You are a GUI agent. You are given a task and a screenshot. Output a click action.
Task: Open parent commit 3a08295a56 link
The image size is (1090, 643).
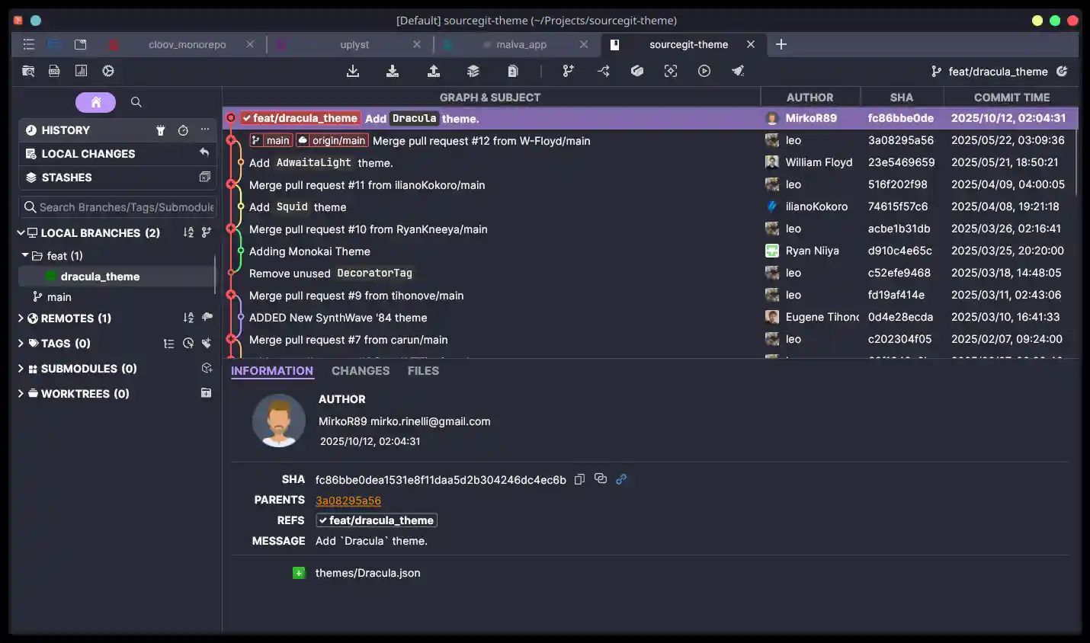pyautogui.click(x=348, y=501)
